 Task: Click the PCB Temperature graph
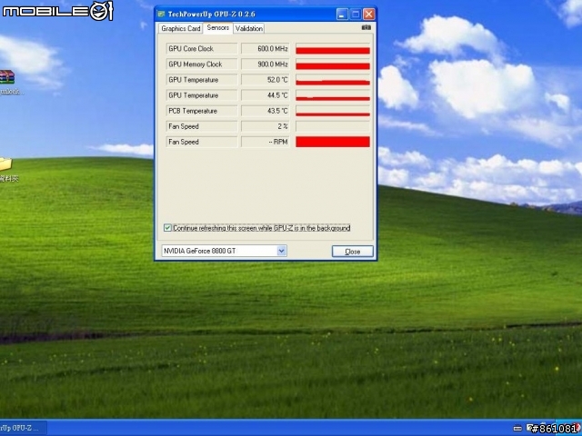click(333, 111)
